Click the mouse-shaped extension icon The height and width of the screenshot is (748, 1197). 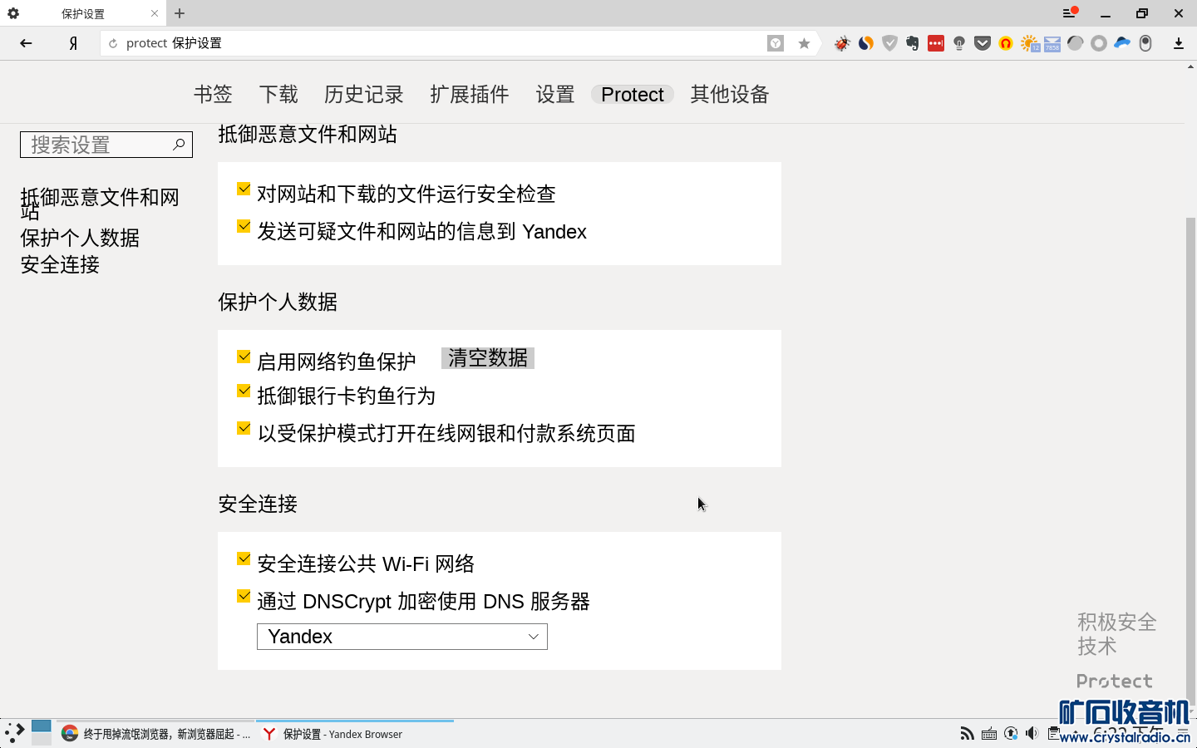(x=1145, y=43)
